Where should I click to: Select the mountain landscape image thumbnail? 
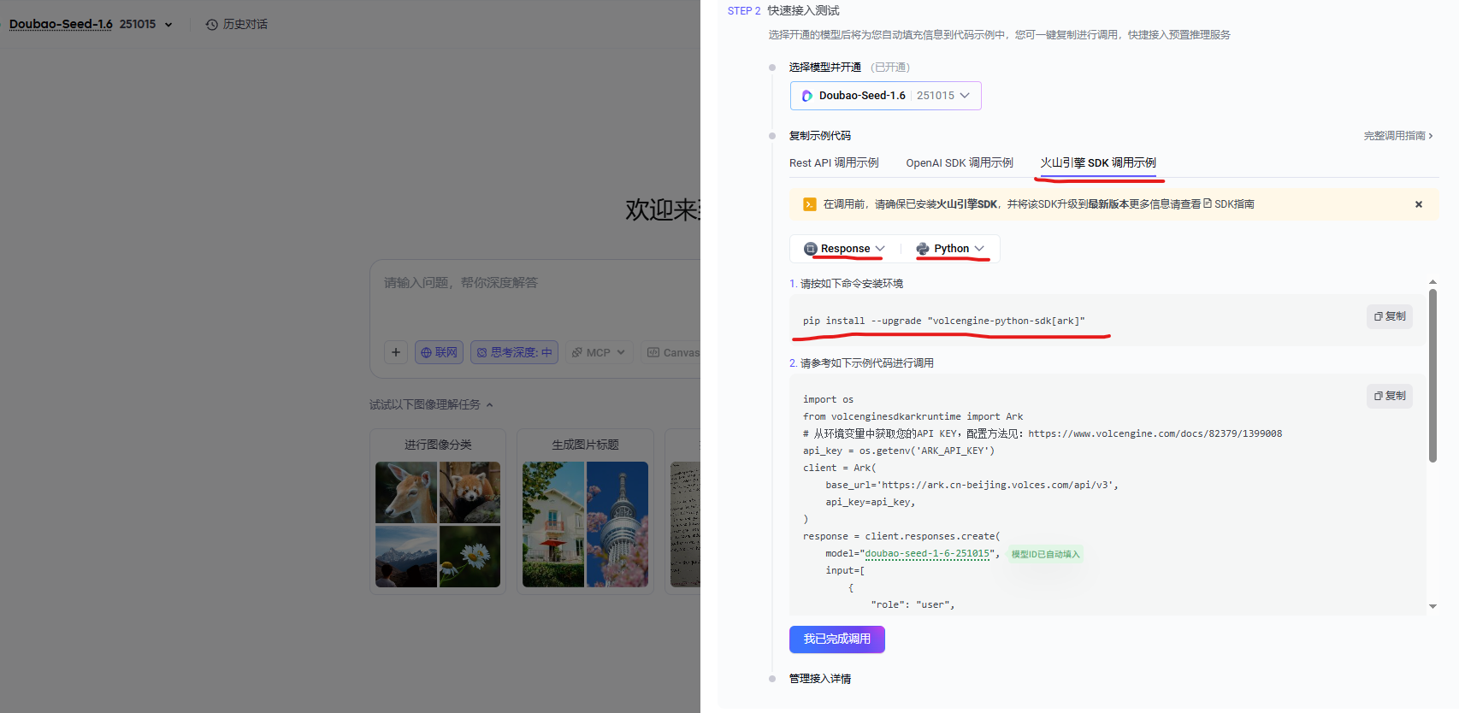[406, 556]
